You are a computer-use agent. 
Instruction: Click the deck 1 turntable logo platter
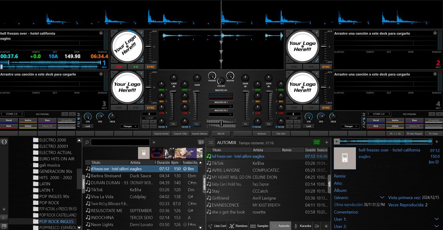(127, 46)
